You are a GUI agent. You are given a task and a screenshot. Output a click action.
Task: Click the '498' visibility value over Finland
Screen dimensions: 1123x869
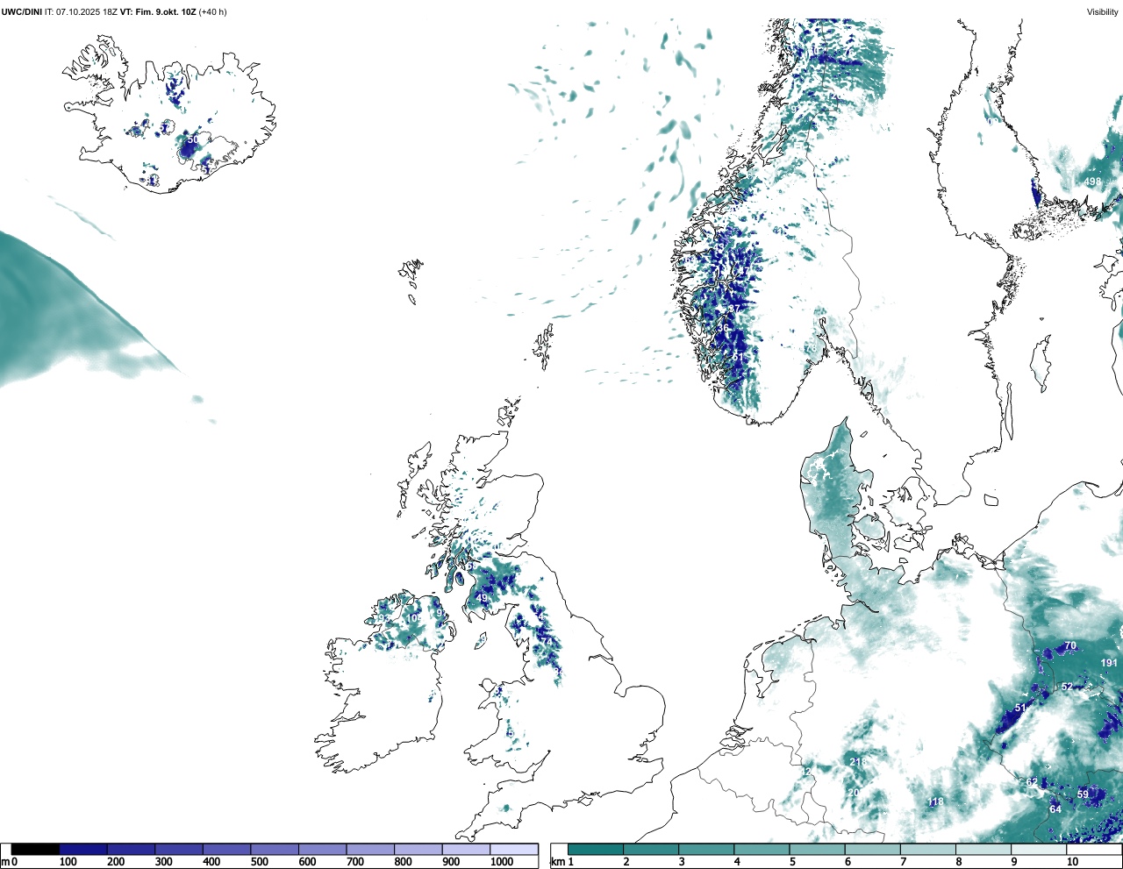coord(1092,182)
